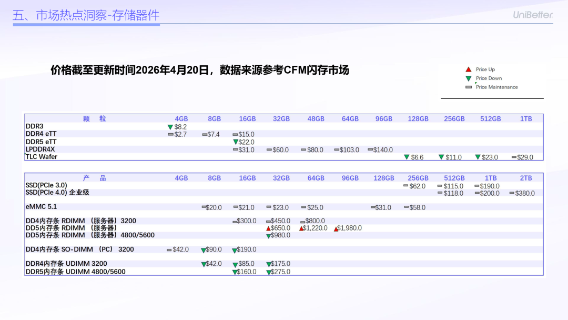Screen dimensions: 568x320
Task: Click the 颗粒 table header
Action: 95,119
